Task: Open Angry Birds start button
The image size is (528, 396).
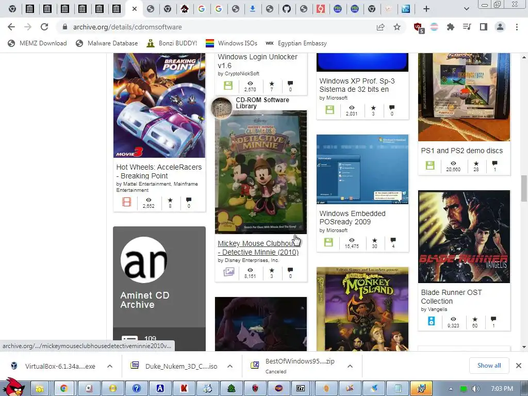Action: pos(13,387)
